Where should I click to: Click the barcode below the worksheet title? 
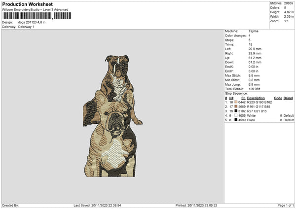click(x=36, y=16)
